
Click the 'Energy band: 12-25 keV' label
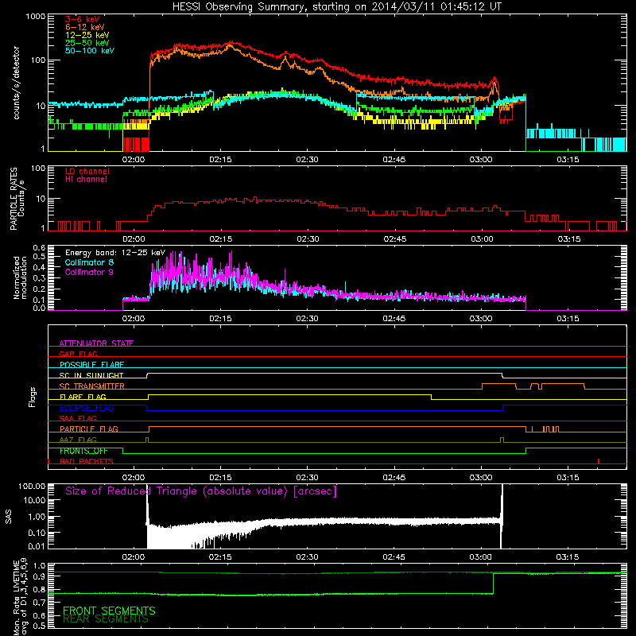click(x=115, y=253)
